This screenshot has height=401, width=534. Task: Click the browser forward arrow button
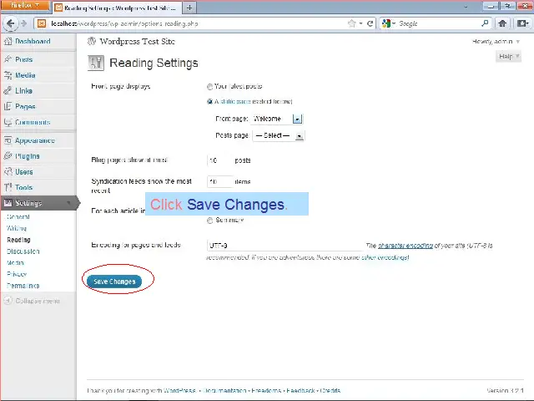click(x=24, y=23)
